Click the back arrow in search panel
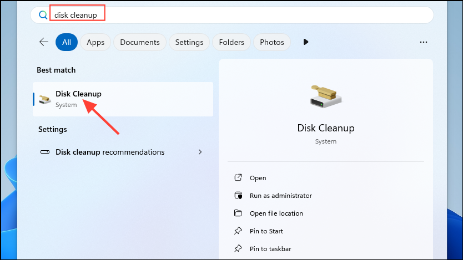 pos(44,42)
